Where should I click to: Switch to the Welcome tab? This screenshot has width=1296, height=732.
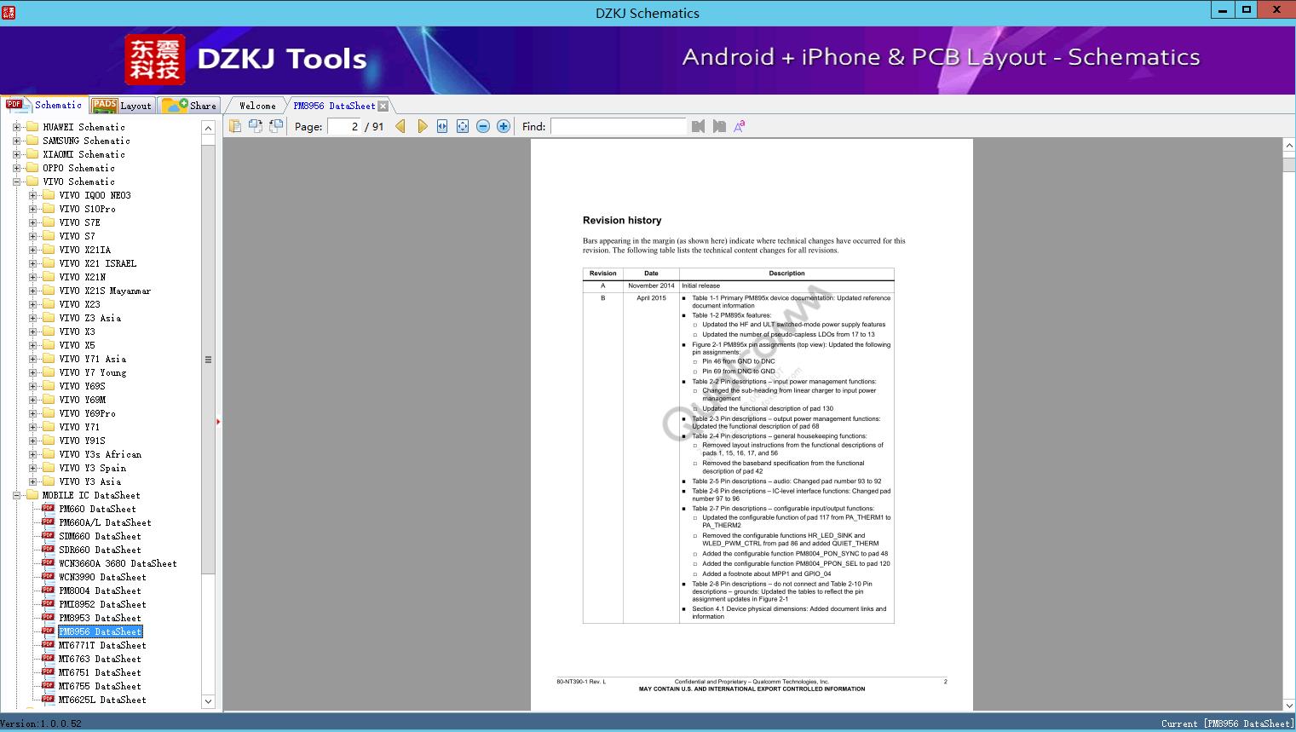(x=257, y=106)
